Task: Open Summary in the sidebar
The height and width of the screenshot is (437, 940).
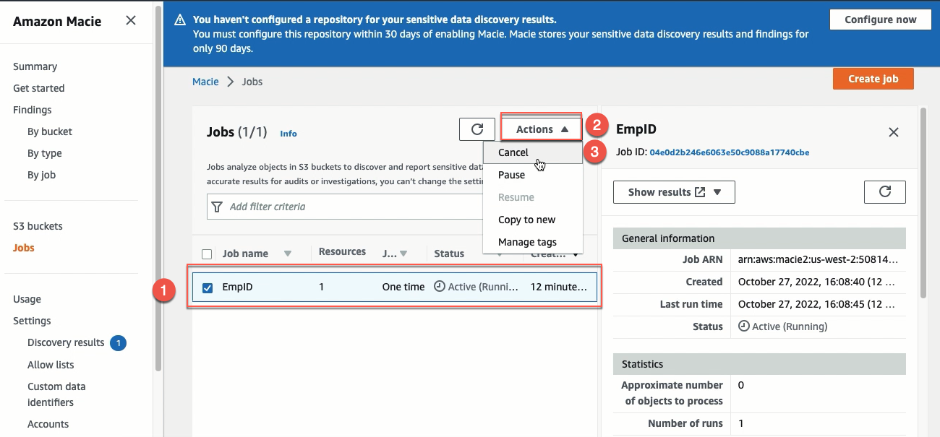Action: coord(35,66)
